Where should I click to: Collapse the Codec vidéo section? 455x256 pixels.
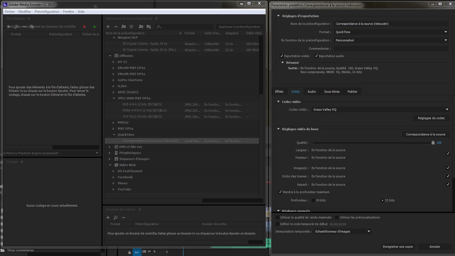[278, 102]
